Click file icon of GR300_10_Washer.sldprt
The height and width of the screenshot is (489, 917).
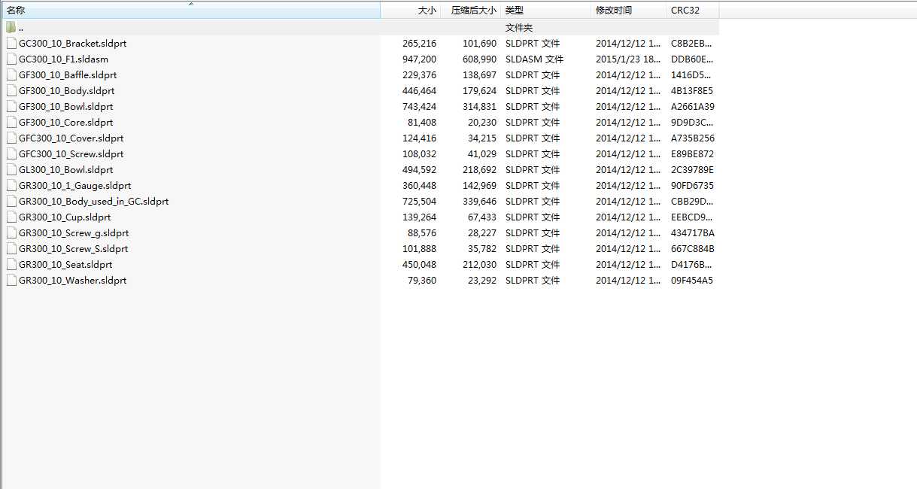click(x=11, y=280)
